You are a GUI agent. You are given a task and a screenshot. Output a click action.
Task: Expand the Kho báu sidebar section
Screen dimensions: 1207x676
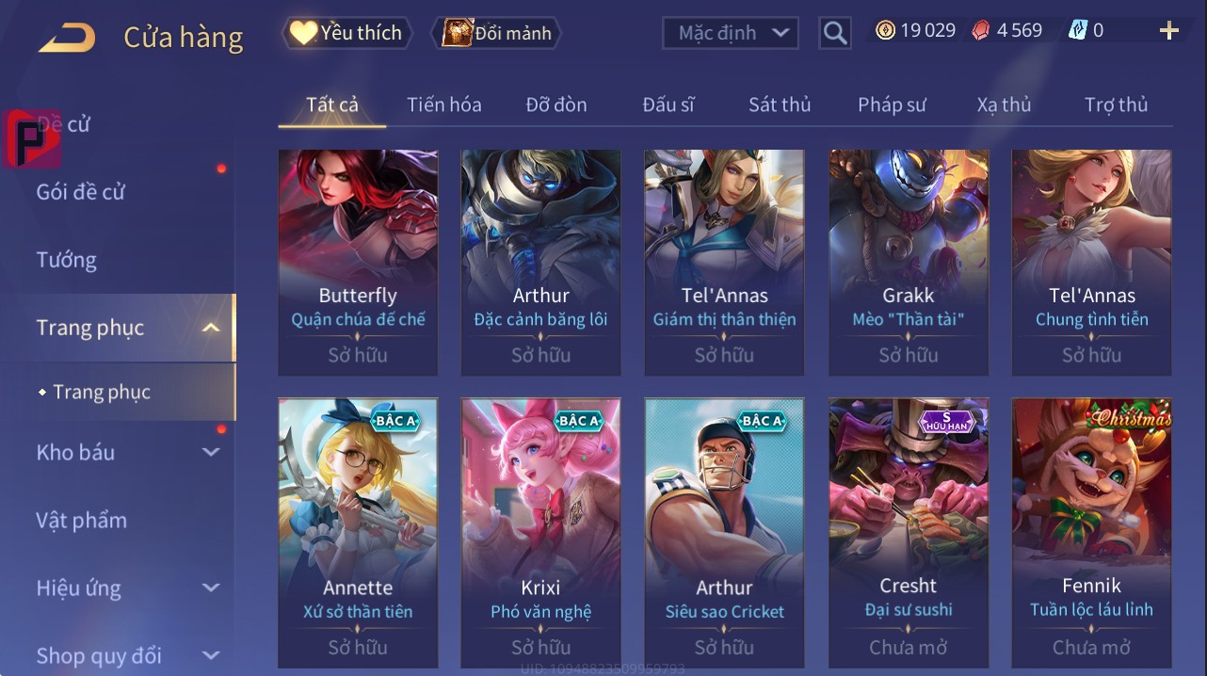pyautogui.click(x=211, y=453)
